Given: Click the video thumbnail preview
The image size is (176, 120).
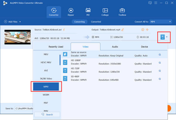Looking at the screenshot, I should (18, 37).
